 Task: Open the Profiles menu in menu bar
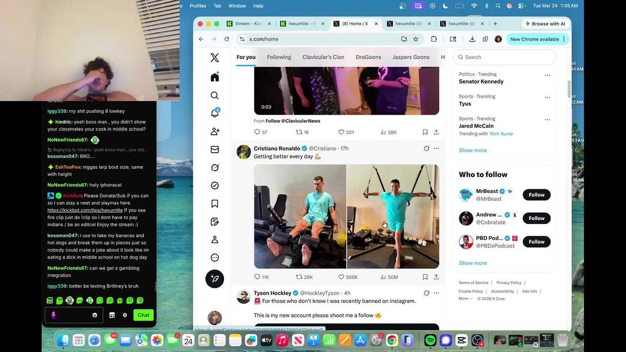coord(198,6)
